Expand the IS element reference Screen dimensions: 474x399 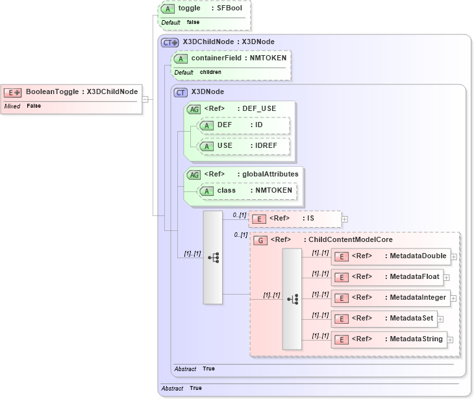(x=345, y=219)
